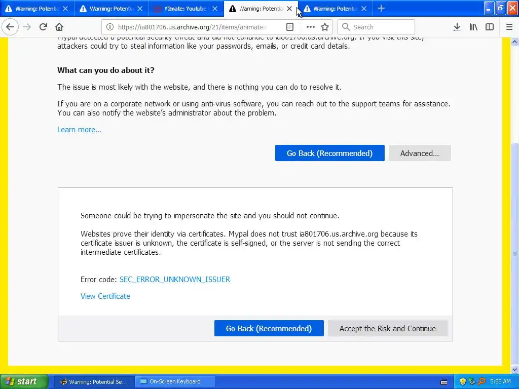Show site information icon in address bar
Viewport: 519px width, 389px height.
[110, 27]
